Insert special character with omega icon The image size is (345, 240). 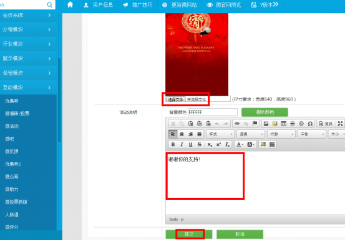(x=310, y=124)
